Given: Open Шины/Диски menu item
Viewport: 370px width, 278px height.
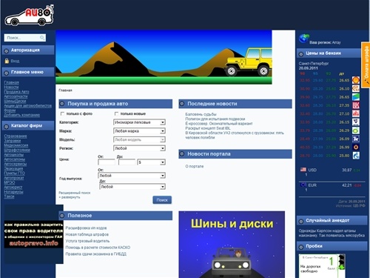Looking at the screenshot, I should point(15,101).
